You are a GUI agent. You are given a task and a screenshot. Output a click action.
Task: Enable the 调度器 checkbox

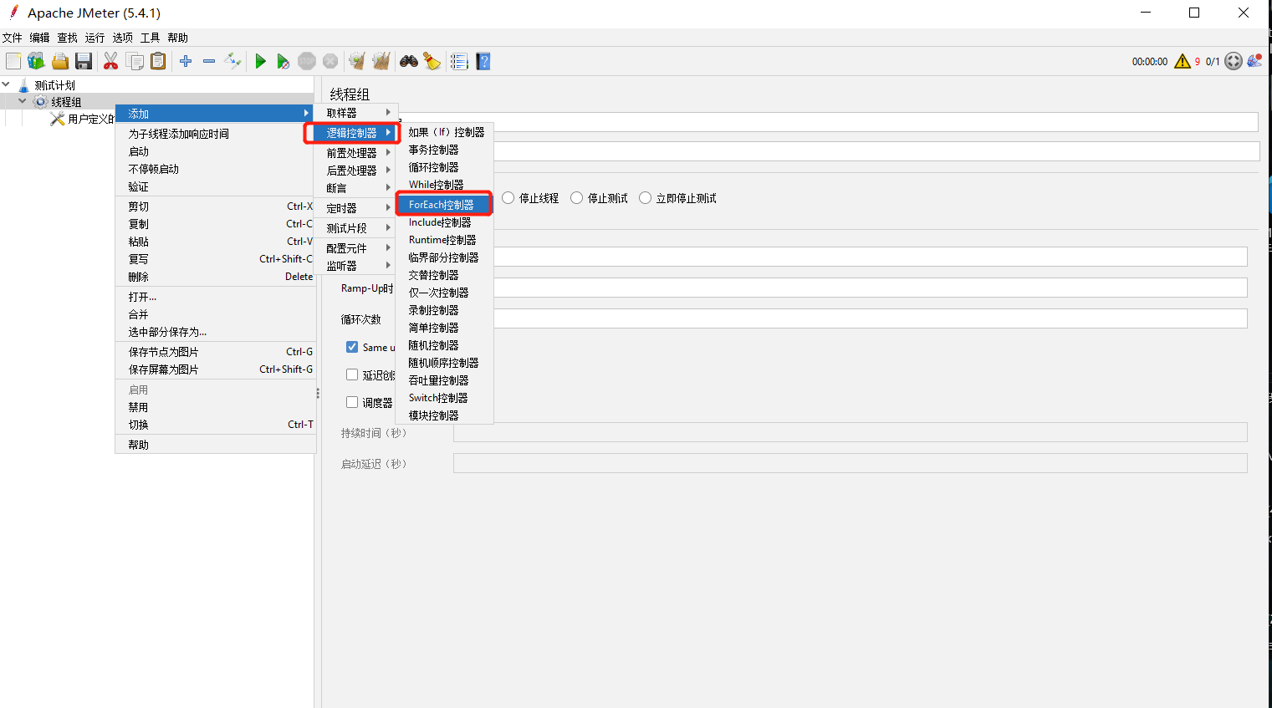(352, 402)
